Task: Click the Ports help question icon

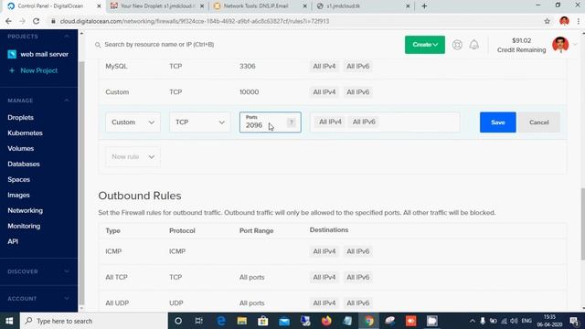Action: pyautogui.click(x=292, y=122)
